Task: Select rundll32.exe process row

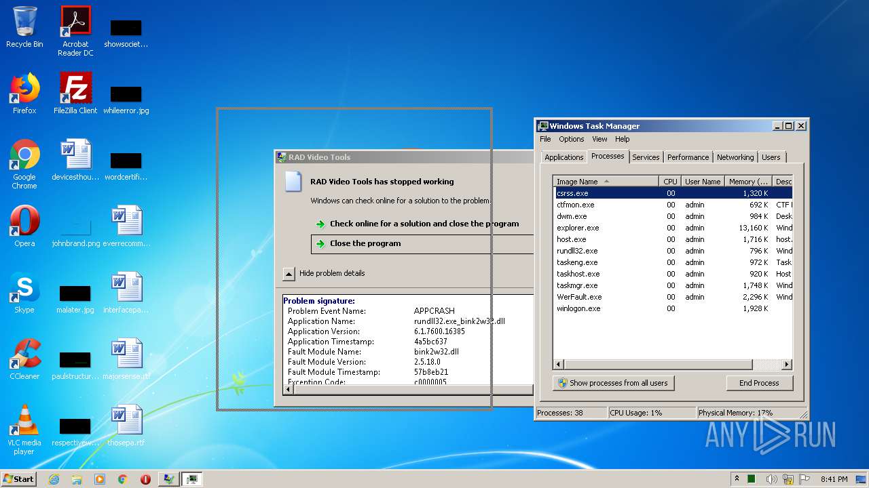Action: pyautogui.click(x=672, y=251)
